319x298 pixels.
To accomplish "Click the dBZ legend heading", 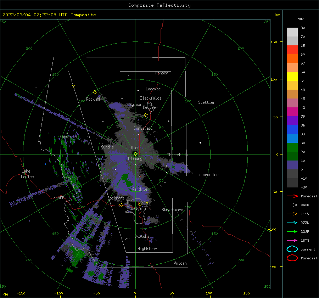I will tap(301, 19).
